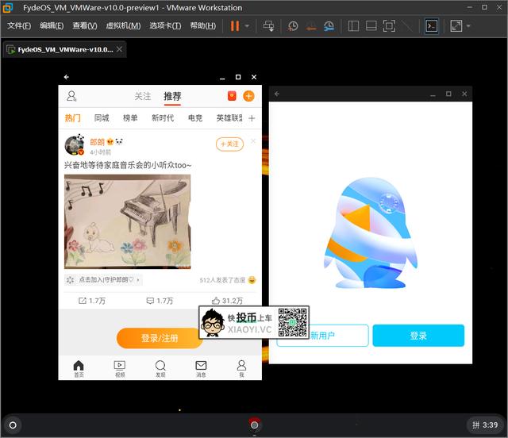The image size is (508, 438).
Task: Add a channel with the plus icon
Action: 252,118
